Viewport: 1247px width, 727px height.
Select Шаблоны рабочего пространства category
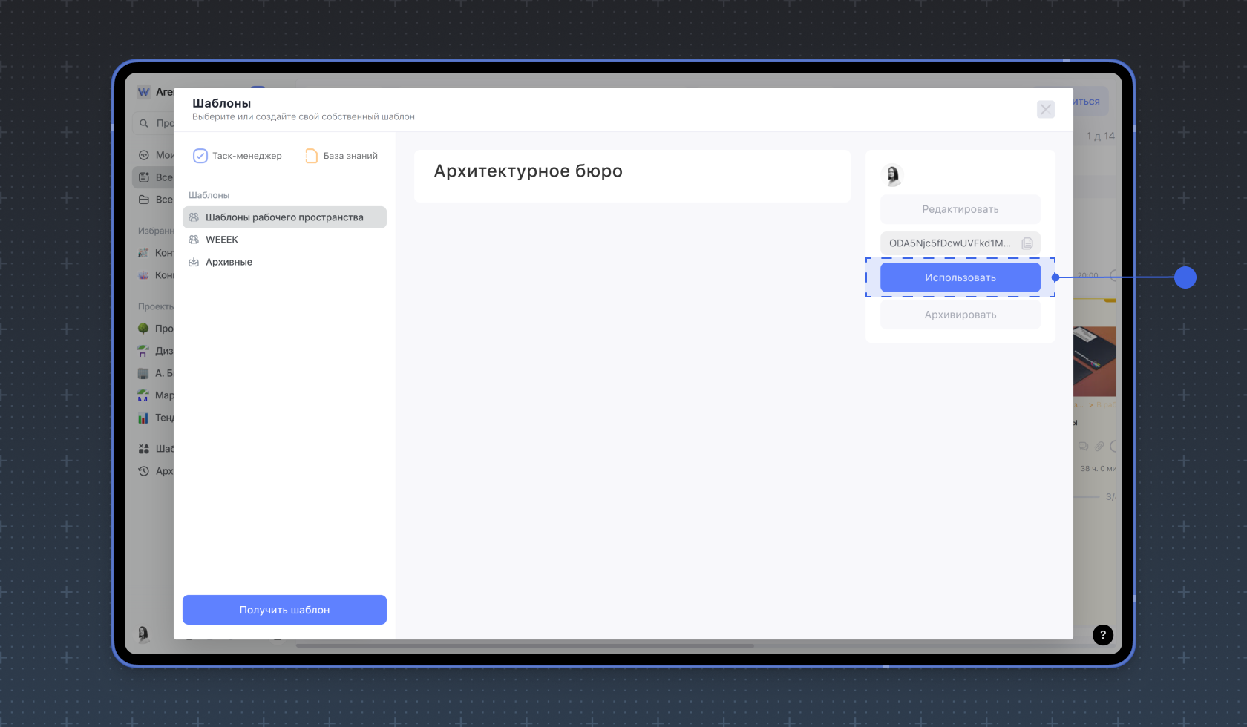tap(284, 217)
